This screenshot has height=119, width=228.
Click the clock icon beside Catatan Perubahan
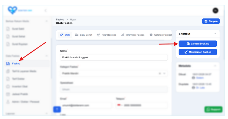151,35
